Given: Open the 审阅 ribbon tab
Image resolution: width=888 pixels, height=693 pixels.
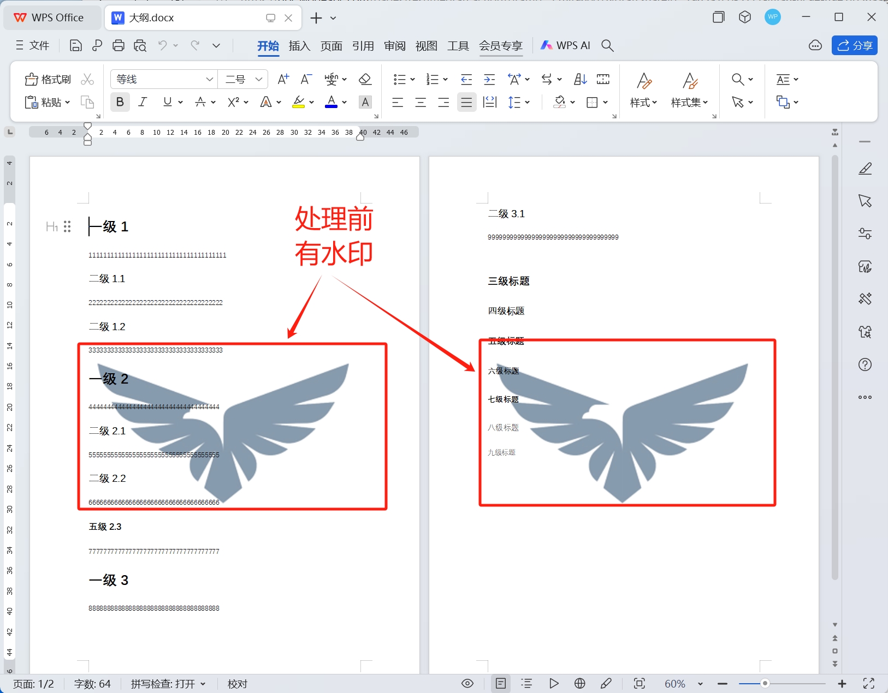Looking at the screenshot, I should (394, 46).
